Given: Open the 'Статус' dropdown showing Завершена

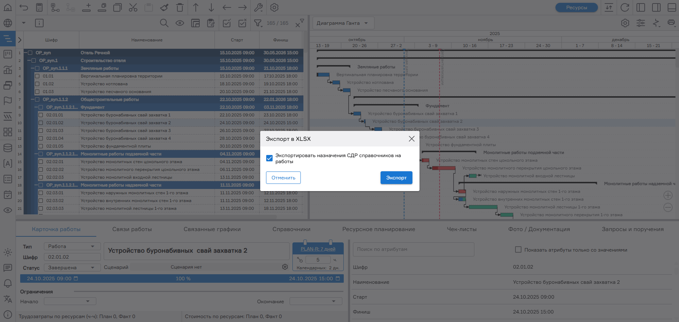Looking at the screenshot, I should point(72,268).
